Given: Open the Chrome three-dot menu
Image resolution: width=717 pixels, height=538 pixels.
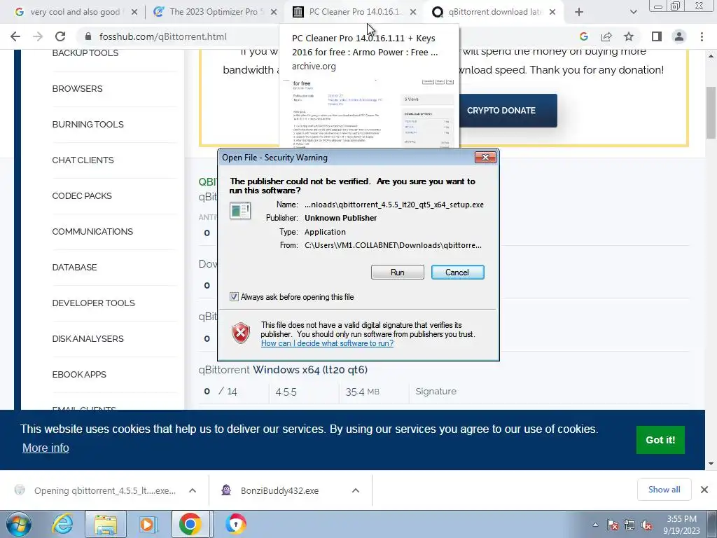Looking at the screenshot, I should [702, 36].
